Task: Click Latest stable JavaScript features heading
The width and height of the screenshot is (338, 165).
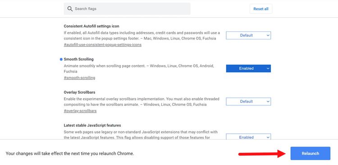Action: pyautogui.click(x=92, y=125)
